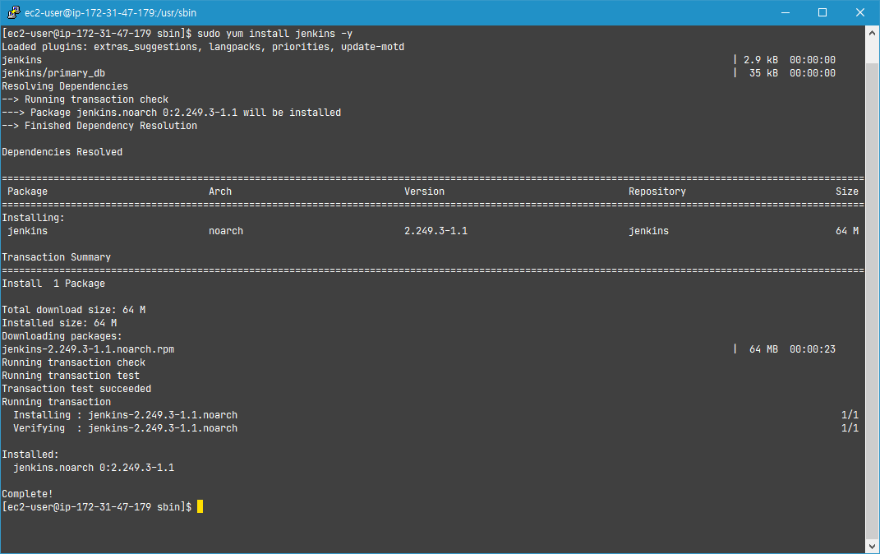880x554 pixels.
Task: Click the '2.249.3-1.1' version table cell
Action: click(436, 231)
